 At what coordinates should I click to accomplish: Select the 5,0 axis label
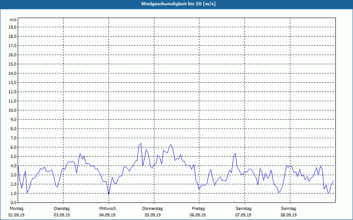pyautogui.click(x=13, y=157)
